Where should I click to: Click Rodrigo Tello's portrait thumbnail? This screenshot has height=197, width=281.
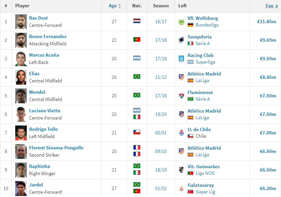coord(21,133)
